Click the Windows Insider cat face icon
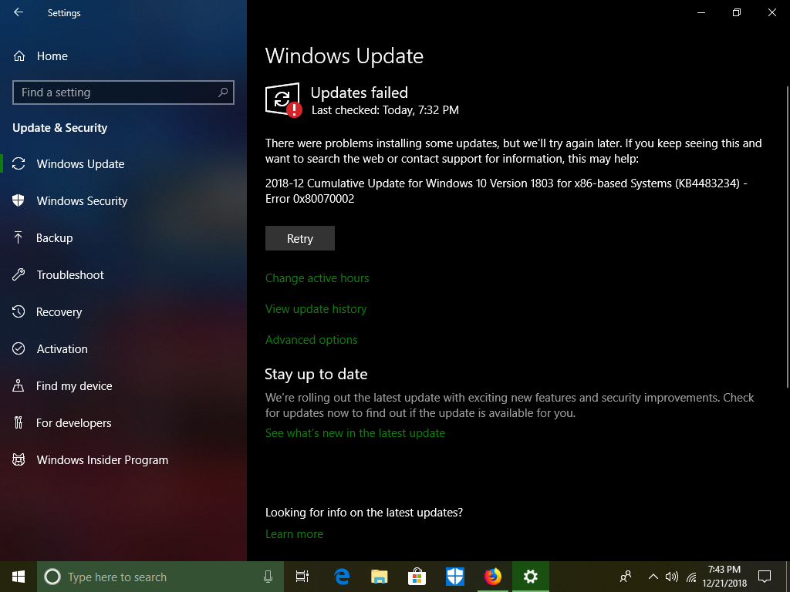Screen dimensions: 790x592 [19, 459]
